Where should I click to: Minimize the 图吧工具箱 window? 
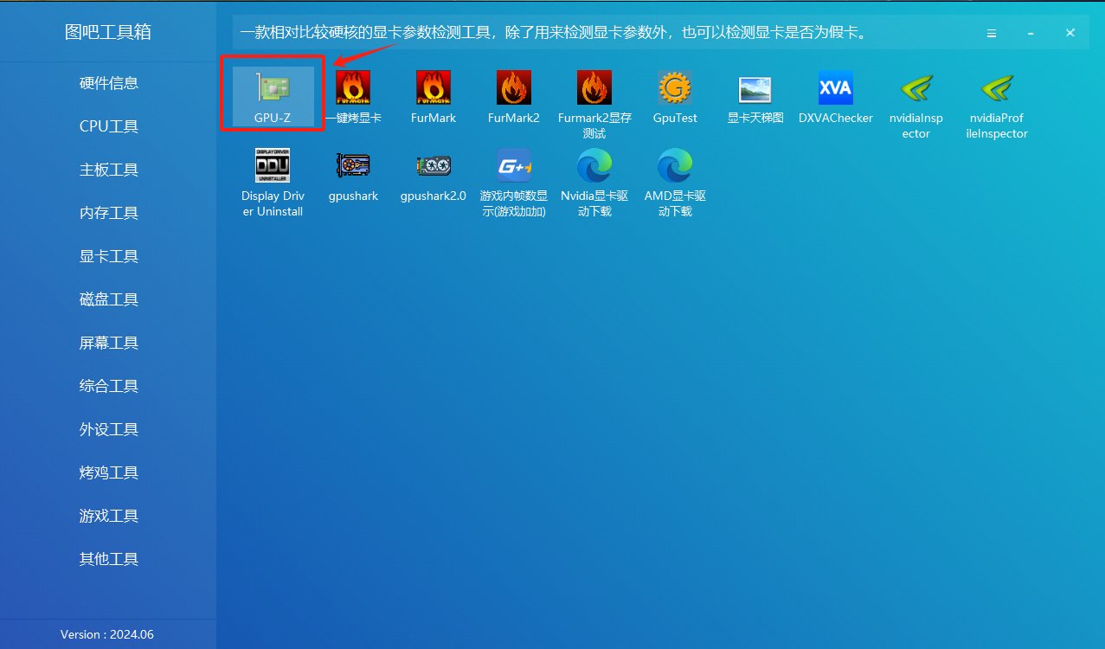(1031, 33)
